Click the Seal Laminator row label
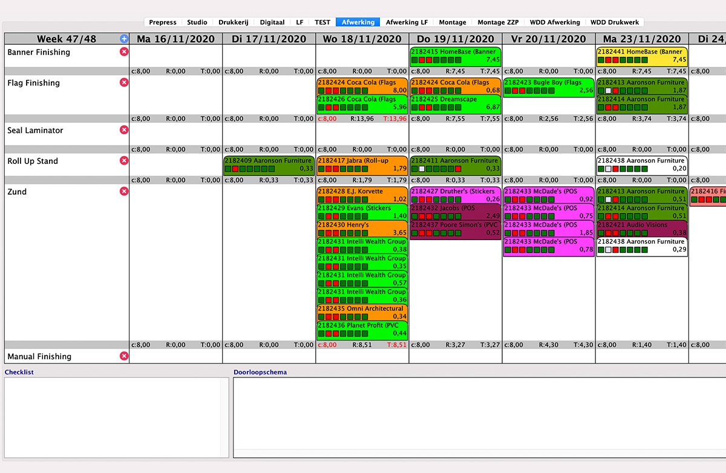726x473 pixels. (x=35, y=130)
